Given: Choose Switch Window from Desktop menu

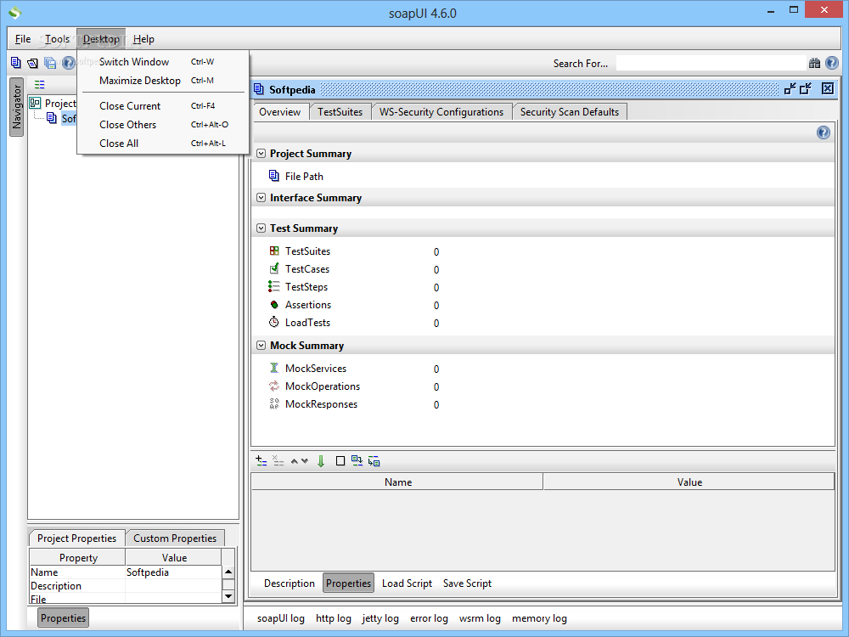Looking at the screenshot, I should pos(162,62).
